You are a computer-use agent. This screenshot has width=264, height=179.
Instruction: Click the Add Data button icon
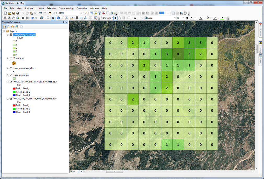(x=50, y=13)
